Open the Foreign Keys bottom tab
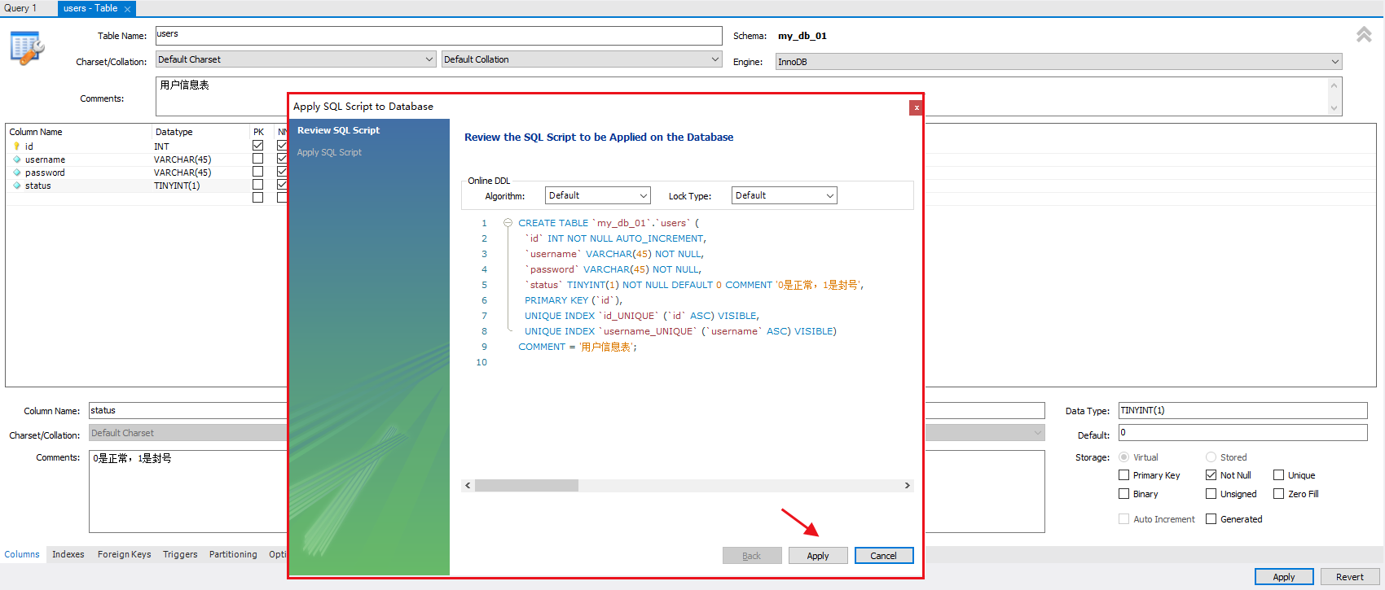This screenshot has width=1385, height=590. (x=125, y=554)
